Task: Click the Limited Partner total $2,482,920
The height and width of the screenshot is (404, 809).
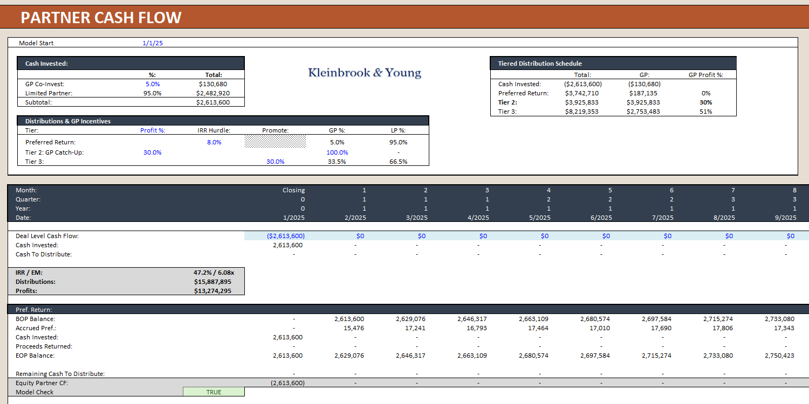Action: click(x=214, y=93)
